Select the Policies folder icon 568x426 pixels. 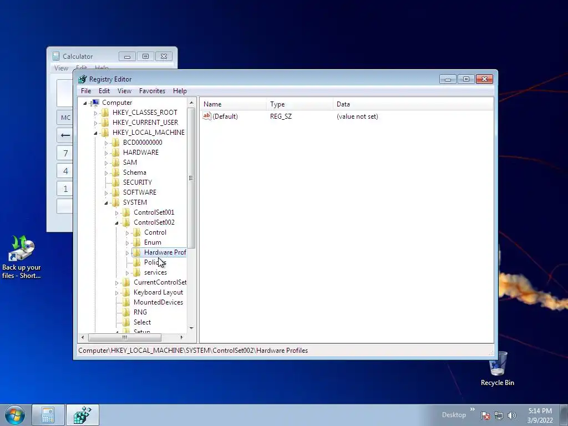pyautogui.click(x=136, y=262)
